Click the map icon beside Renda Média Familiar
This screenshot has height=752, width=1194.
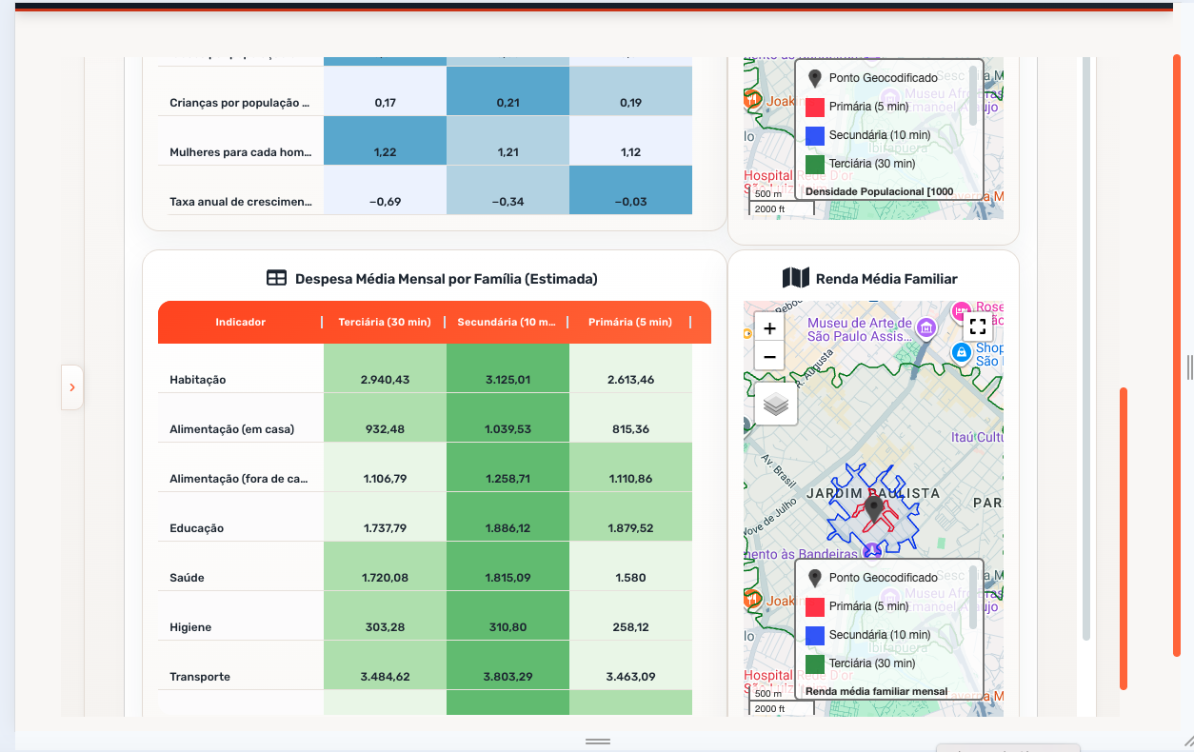(795, 278)
